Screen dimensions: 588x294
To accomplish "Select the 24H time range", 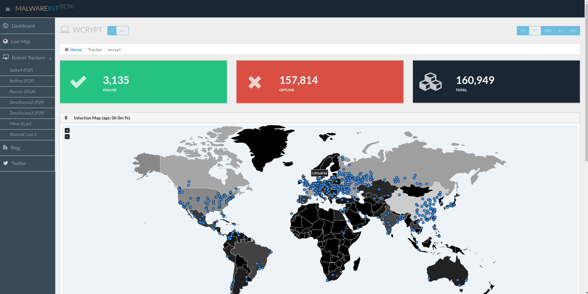I will tap(573, 31).
